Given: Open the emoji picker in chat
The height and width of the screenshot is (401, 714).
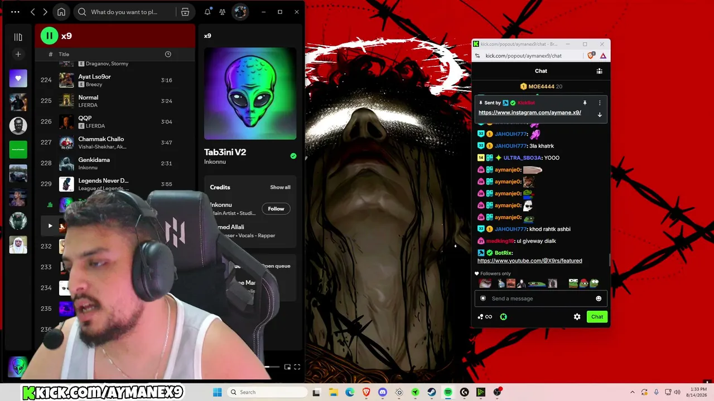Looking at the screenshot, I should coord(599,299).
